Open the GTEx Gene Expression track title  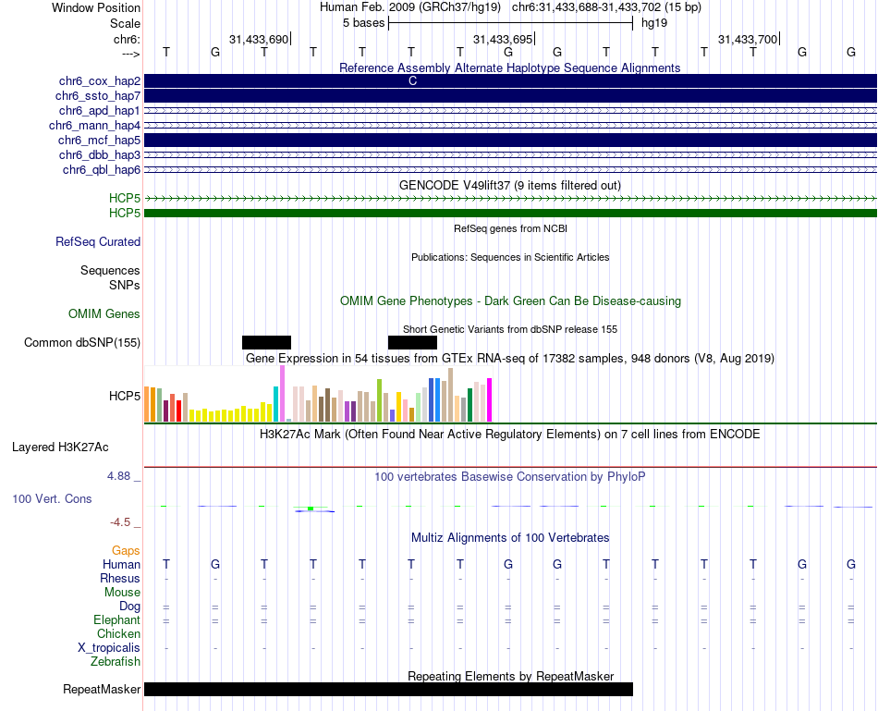[510, 359]
